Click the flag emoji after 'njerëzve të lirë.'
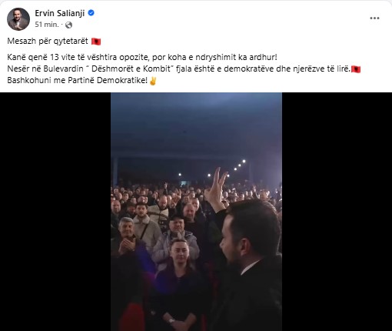Viewport: 392px width, 331px height. (356, 69)
